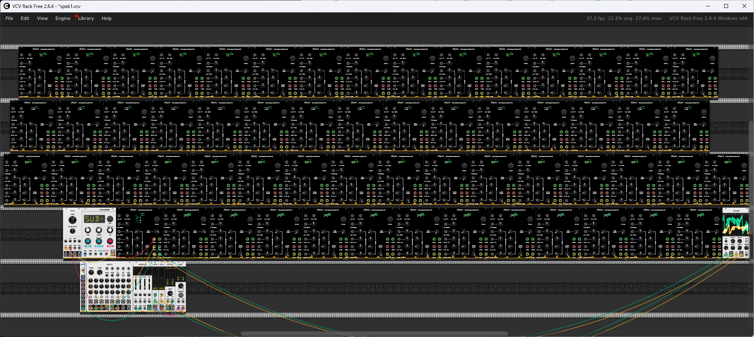Click the REC module input level knob
This screenshot has width=754, height=337.
[x=181, y=286]
